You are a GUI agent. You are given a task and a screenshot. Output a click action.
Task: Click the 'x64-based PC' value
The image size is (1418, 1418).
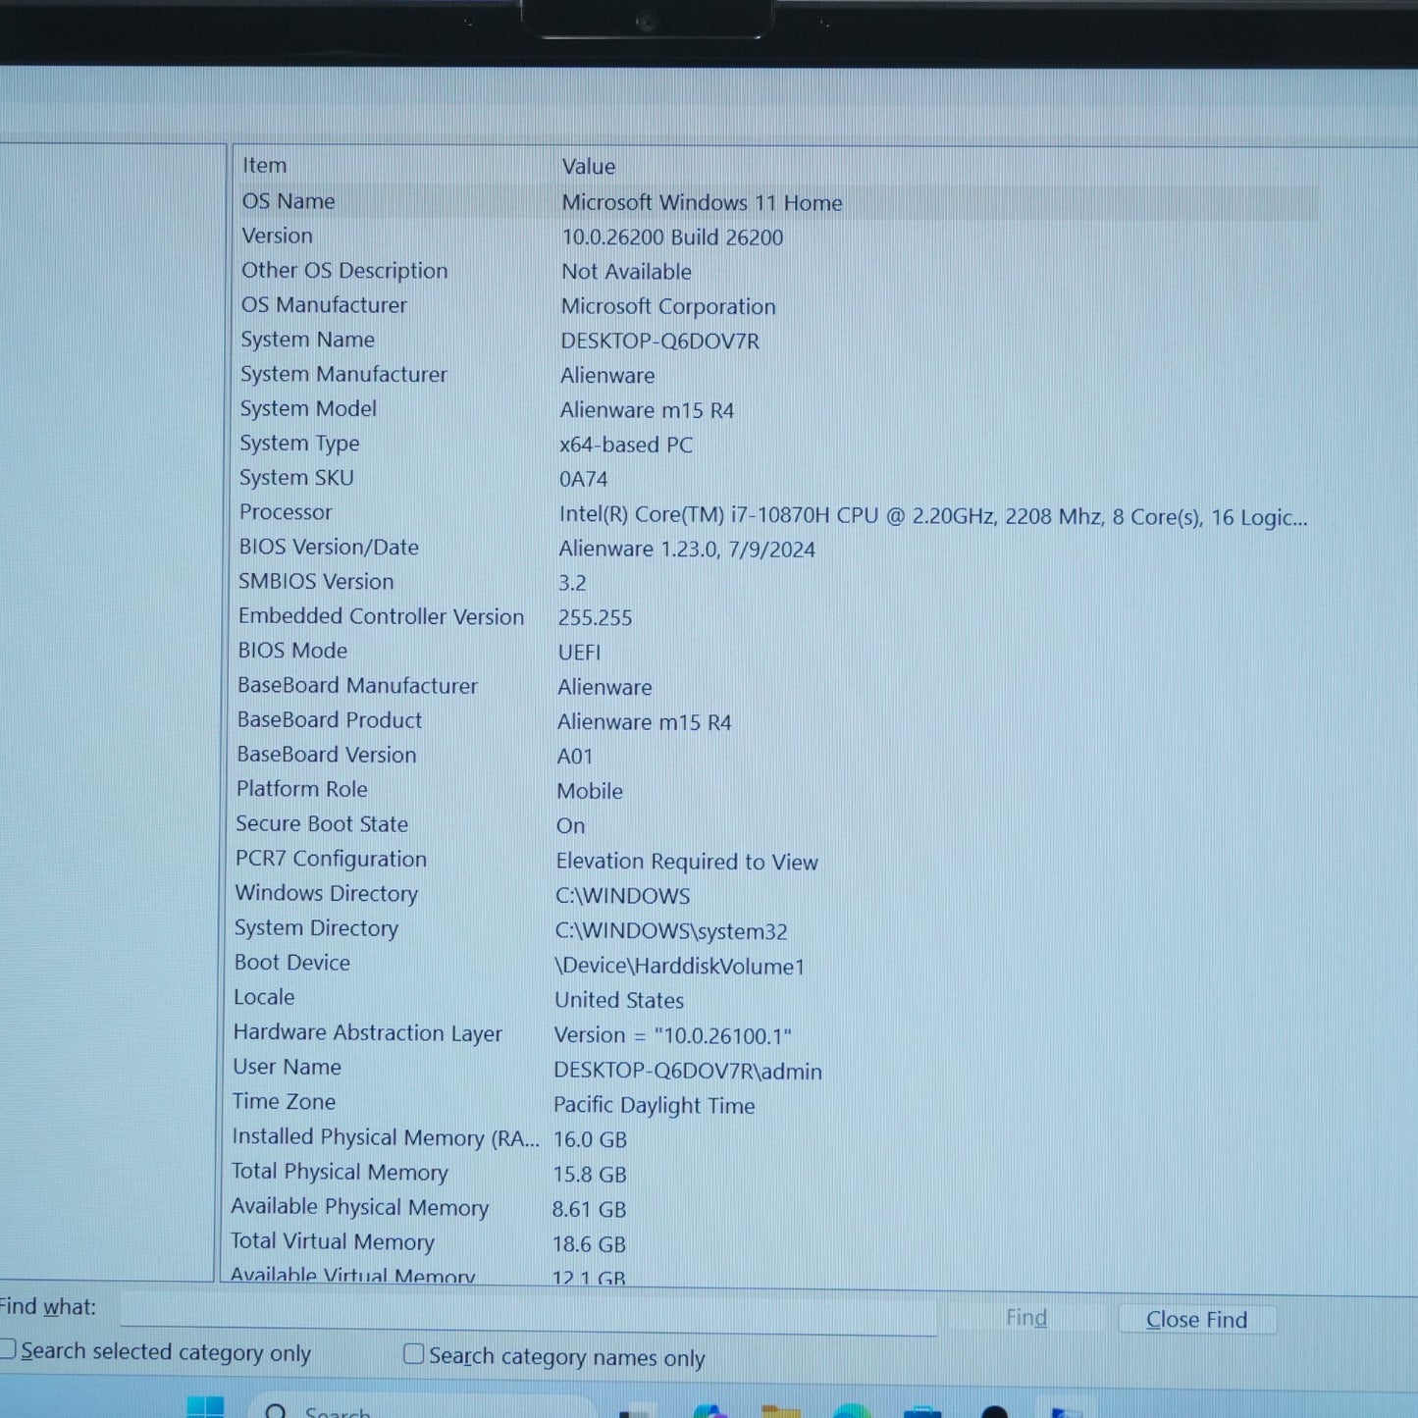point(626,445)
